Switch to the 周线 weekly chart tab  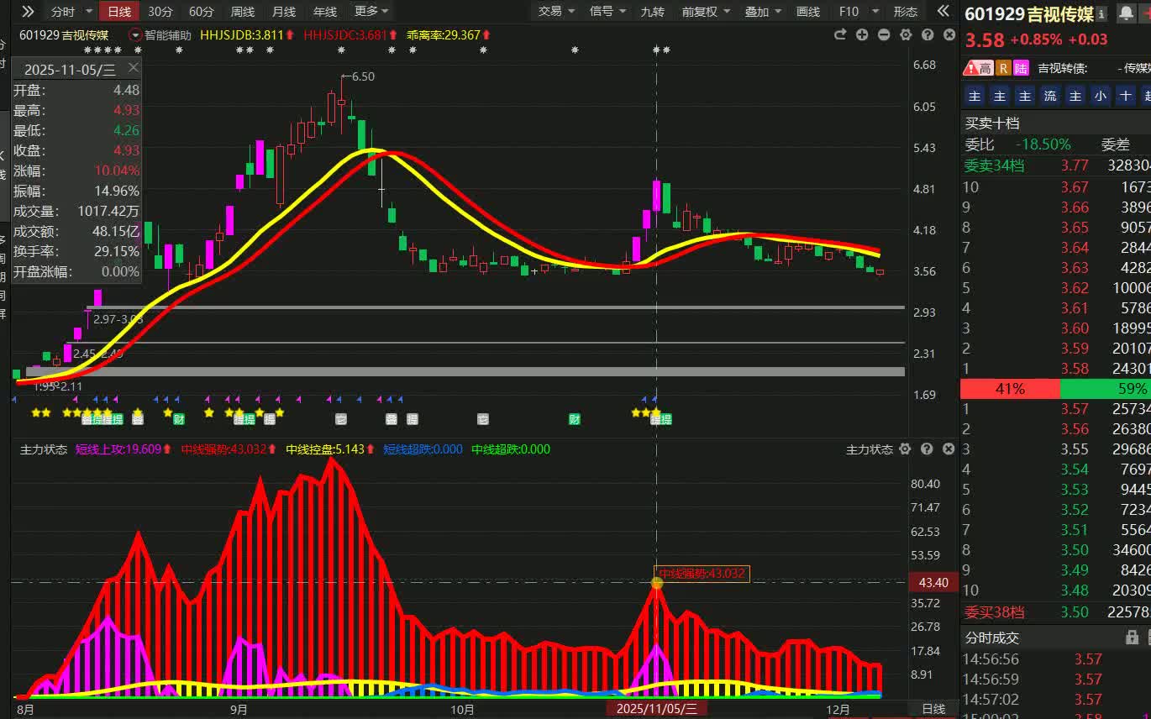click(x=243, y=12)
